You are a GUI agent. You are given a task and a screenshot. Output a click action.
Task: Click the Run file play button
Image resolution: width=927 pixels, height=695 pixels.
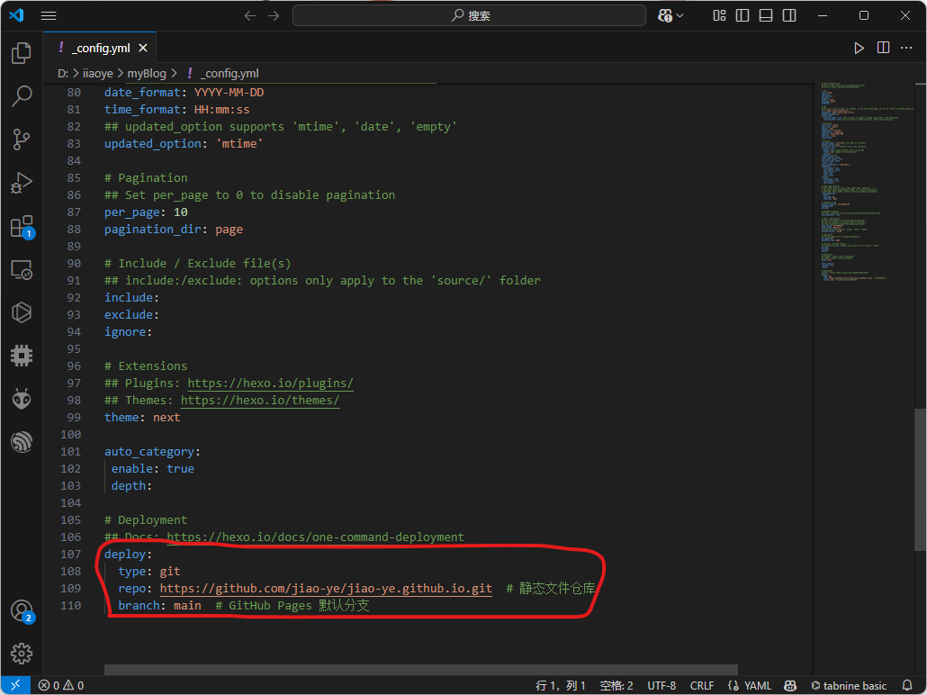(x=859, y=48)
